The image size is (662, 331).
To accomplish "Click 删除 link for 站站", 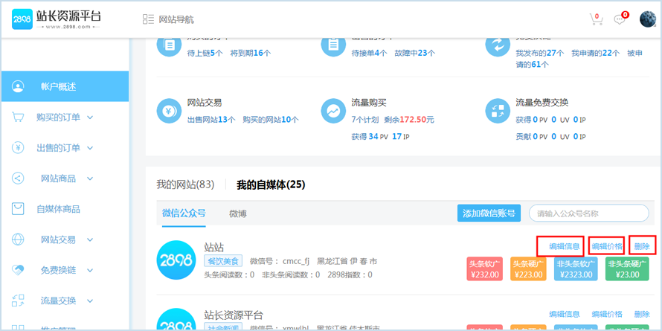I will point(642,246).
